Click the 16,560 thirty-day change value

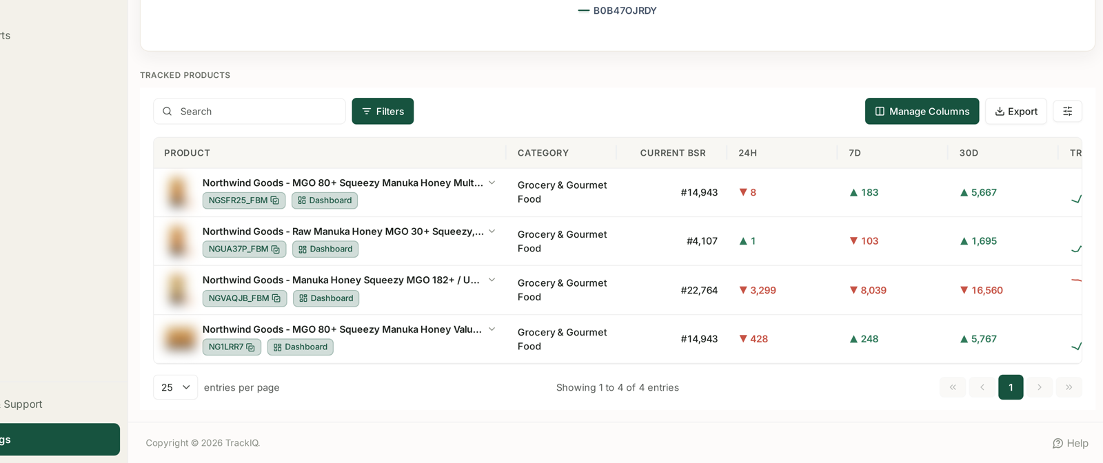click(981, 291)
